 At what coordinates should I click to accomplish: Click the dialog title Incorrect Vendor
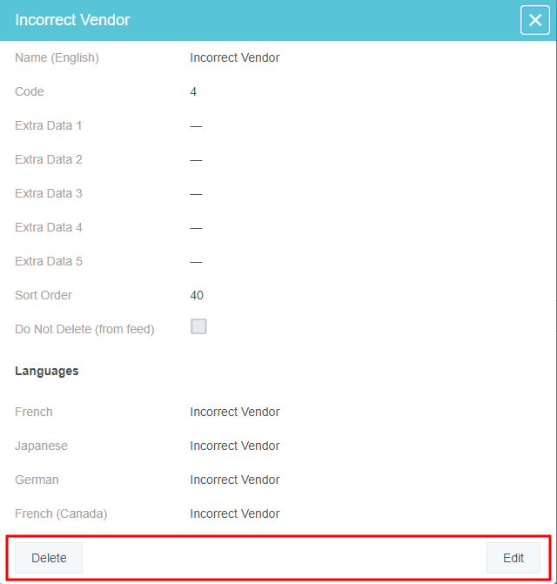[x=72, y=20]
